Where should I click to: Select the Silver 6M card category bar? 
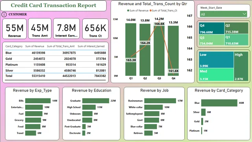pyautogui.click(x=203, y=112)
